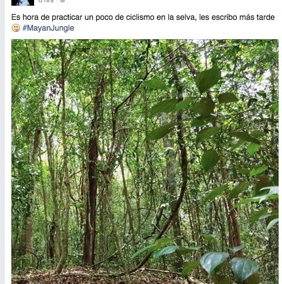282x284 pixels.
Task: Click the word 'Jungle' in hashtag
Action: pos(63,28)
